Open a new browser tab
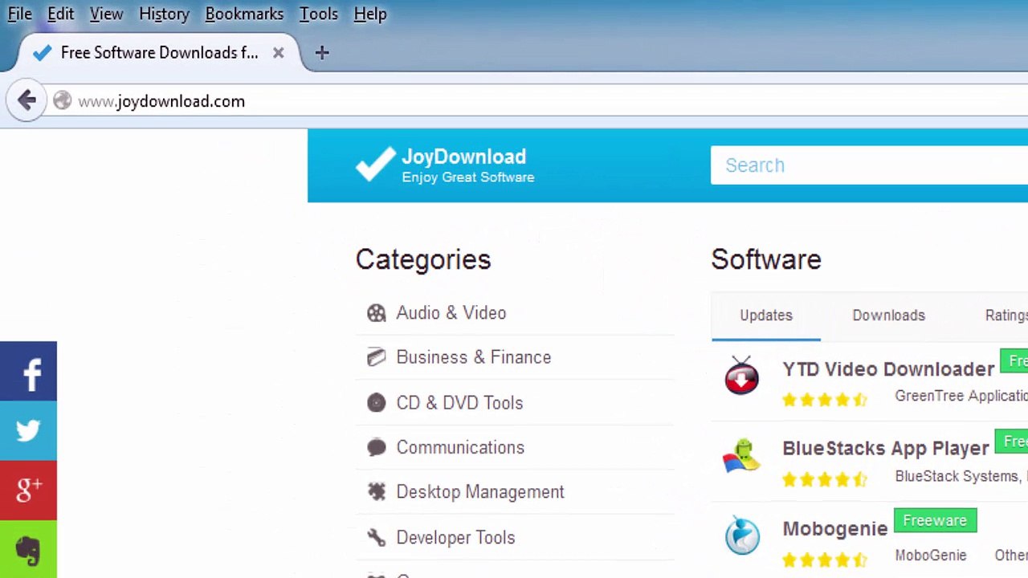The image size is (1028, 578). click(322, 53)
